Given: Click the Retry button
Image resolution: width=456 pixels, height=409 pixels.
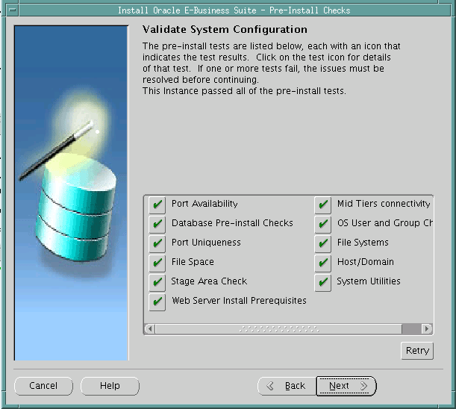Looking at the screenshot, I should coord(417,351).
